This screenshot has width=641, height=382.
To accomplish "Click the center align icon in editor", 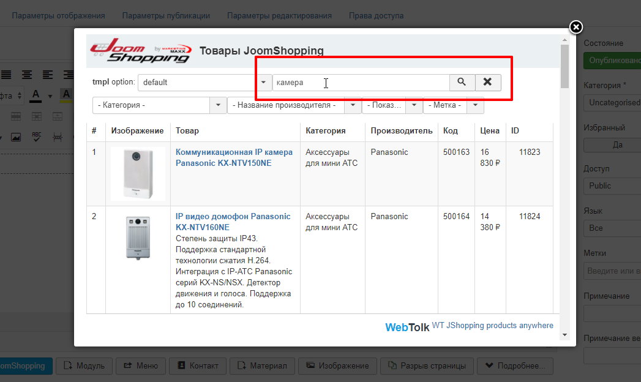I will (27, 75).
